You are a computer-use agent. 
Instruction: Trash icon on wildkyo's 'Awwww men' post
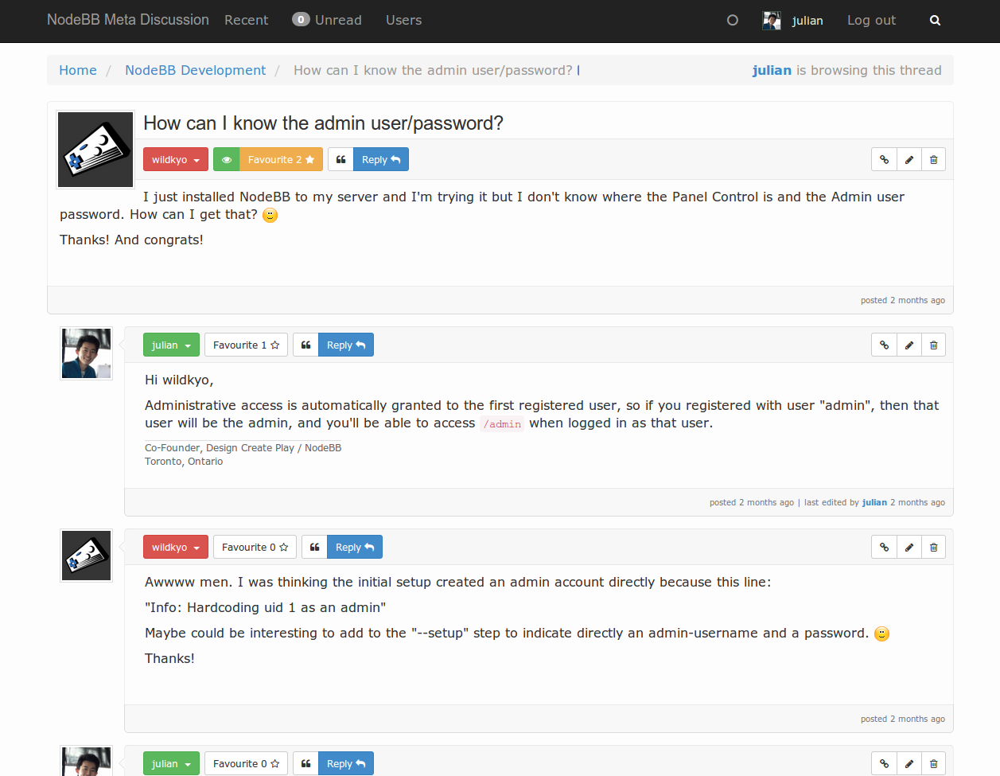click(933, 548)
